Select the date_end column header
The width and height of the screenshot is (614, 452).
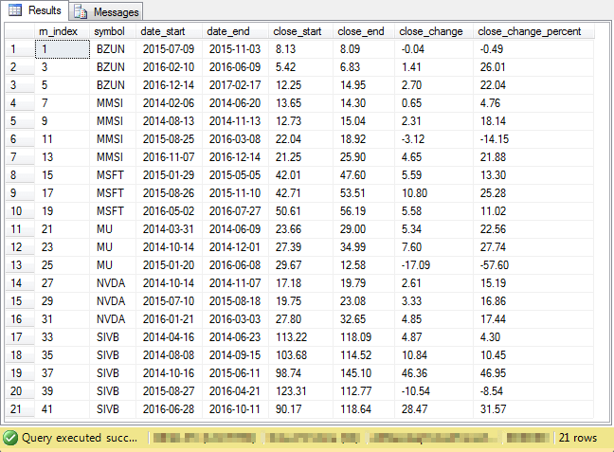[x=235, y=31]
